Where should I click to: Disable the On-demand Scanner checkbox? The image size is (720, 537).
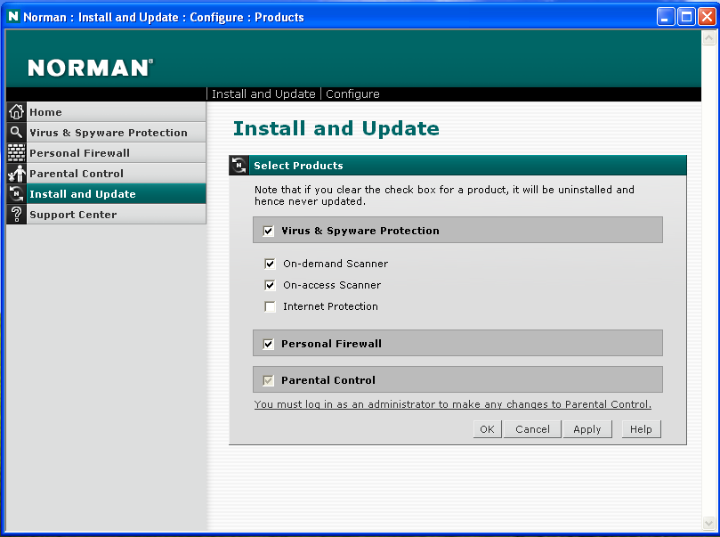click(x=271, y=264)
